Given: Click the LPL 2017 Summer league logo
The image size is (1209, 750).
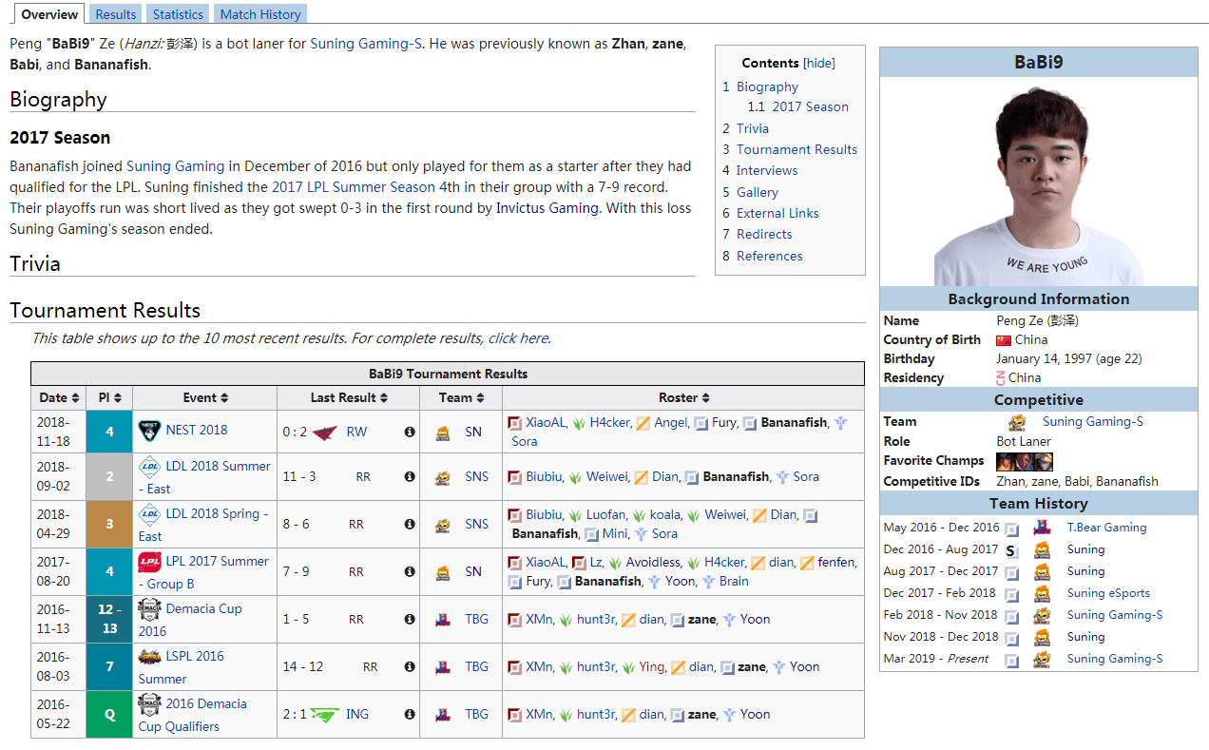Looking at the screenshot, I should click(149, 562).
